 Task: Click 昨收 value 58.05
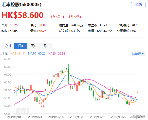pyautogui.click(x=14, y=31)
